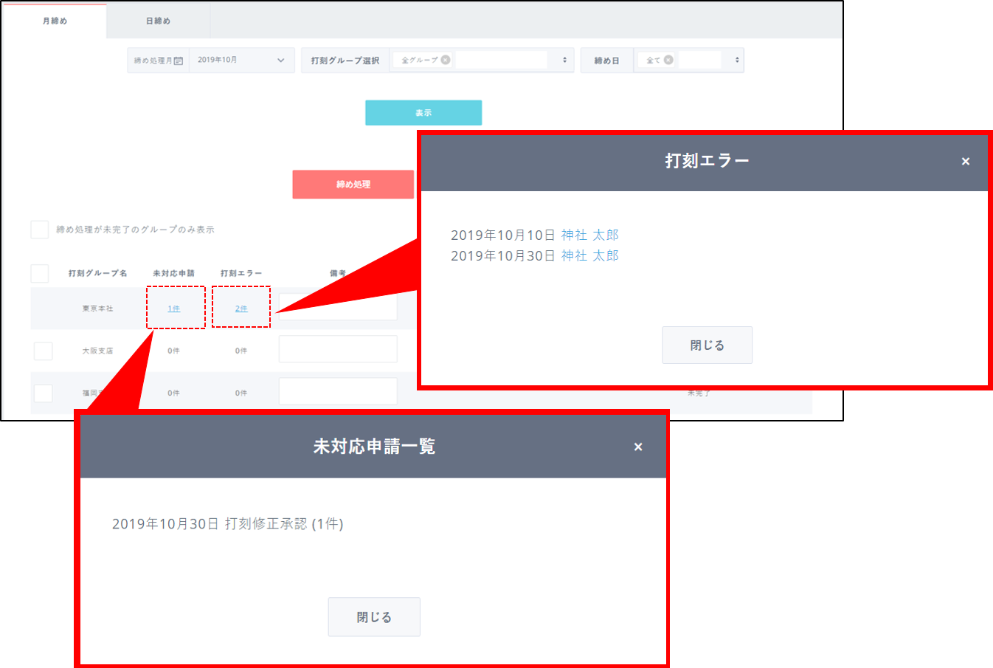Screen dimensions: 993x668
Task: Close the 打刻エラー dialog with the X icon
Action: [x=965, y=162]
